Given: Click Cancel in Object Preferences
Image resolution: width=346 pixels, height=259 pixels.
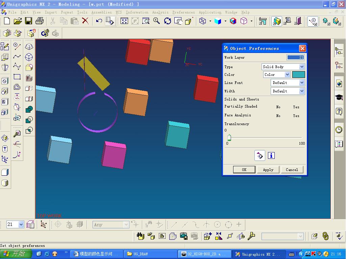Looking at the screenshot, I should 292,170.
